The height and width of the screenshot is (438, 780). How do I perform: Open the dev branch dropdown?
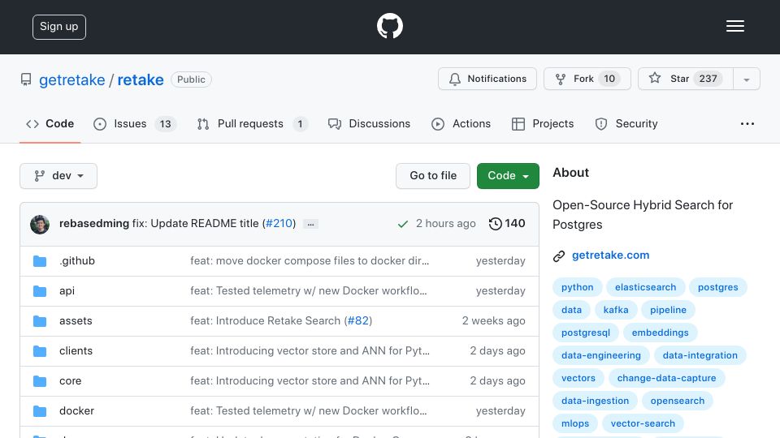coord(58,176)
